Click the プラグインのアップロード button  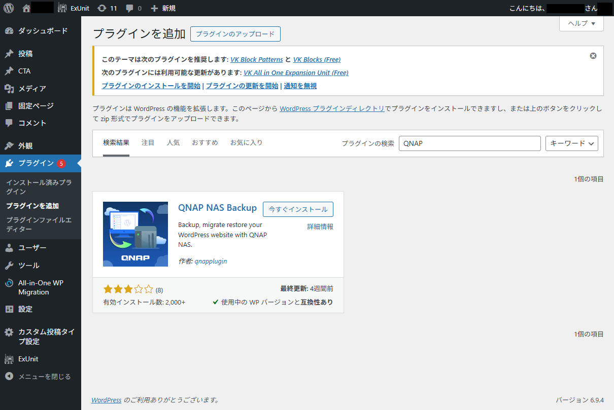[235, 34]
